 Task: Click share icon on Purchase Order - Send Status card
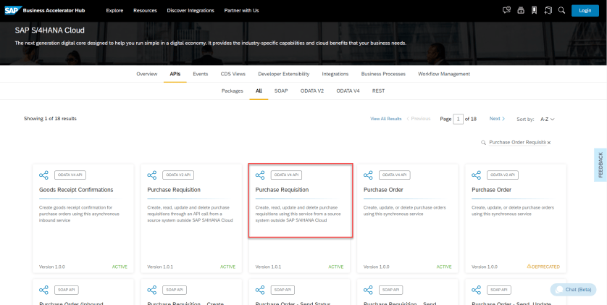(x=260, y=290)
